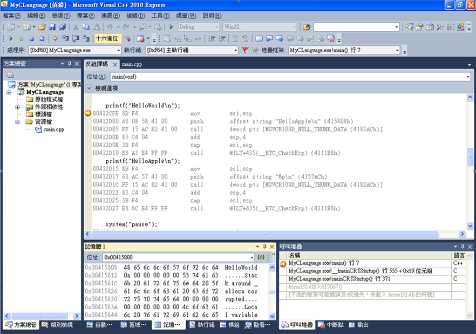
Task: Open the 堆疊框架 stack frame dropdown
Action: (397, 50)
